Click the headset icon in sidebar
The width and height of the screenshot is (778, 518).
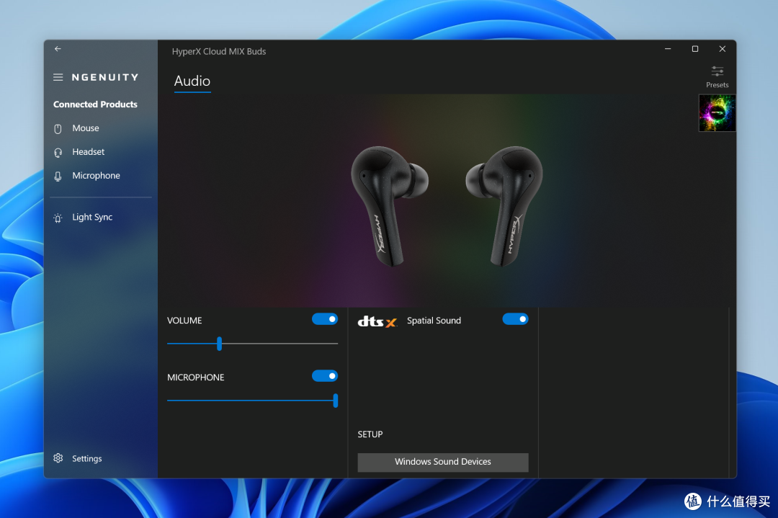click(x=58, y=153)
